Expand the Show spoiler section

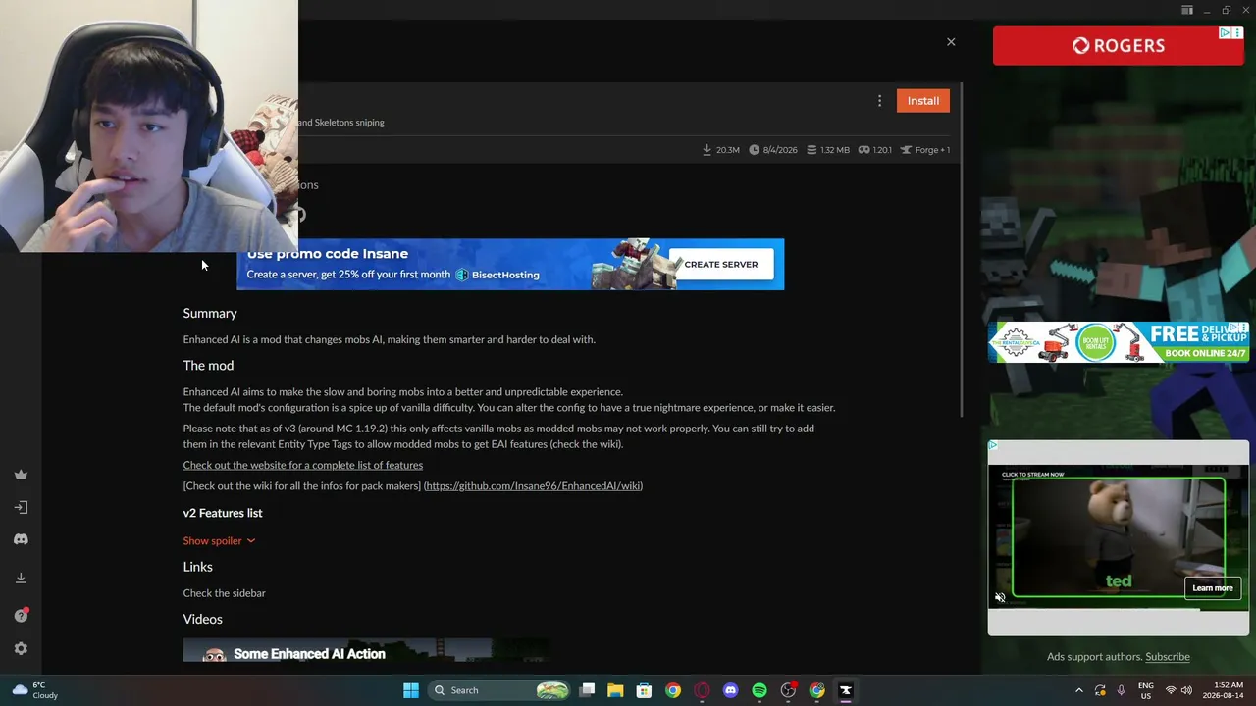pos(219,540)
